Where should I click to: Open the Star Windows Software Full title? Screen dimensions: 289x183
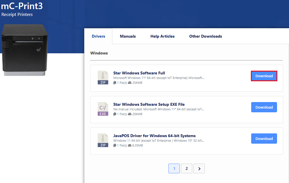click(x=139, y=73)
